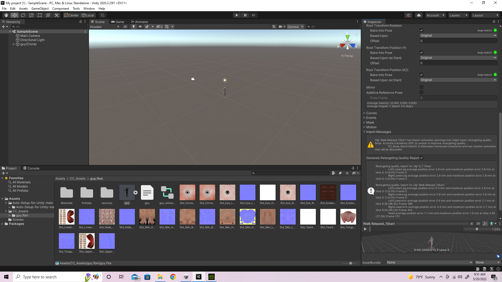Viewport: 502px width, 282px height.
Task: Toggle scene effects icon
Action: click(147, 27)
